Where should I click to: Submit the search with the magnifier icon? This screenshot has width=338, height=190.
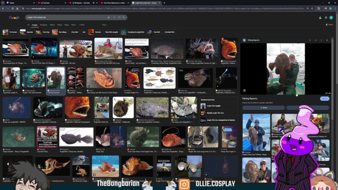click(124, 18)
